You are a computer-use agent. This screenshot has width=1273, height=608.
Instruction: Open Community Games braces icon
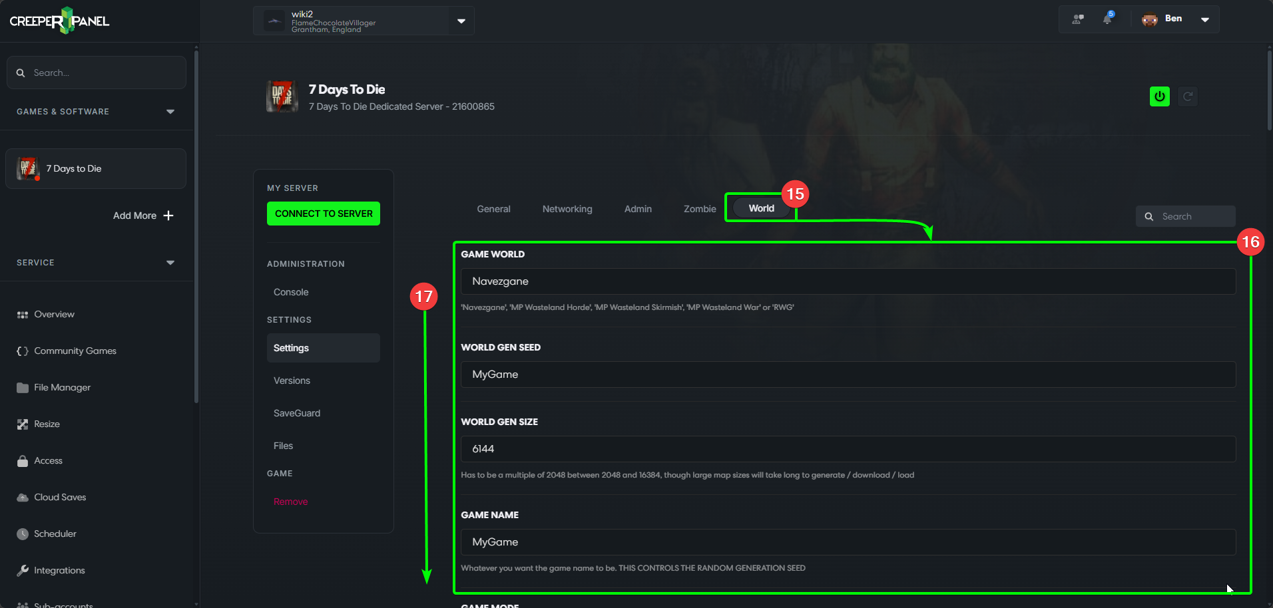click(22, 351)
